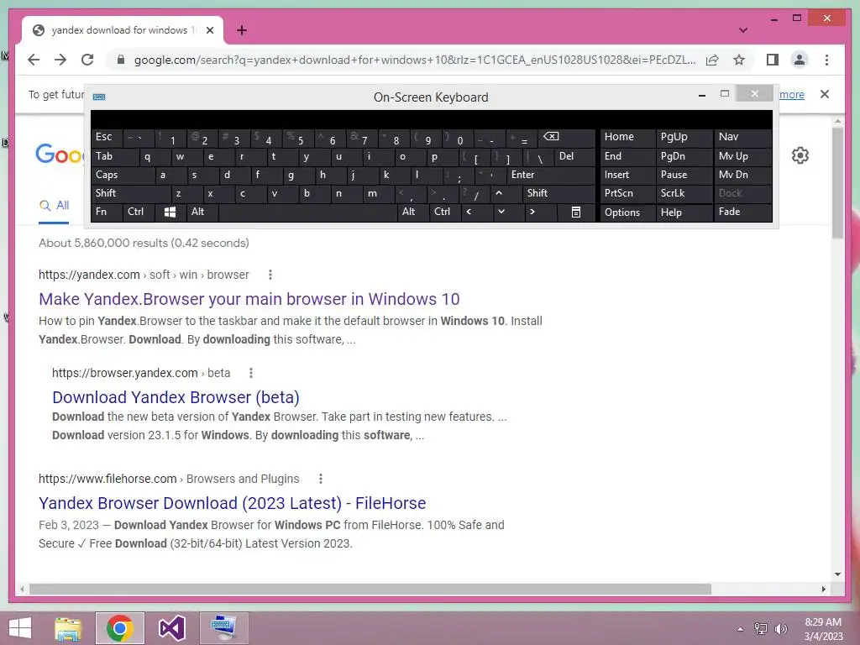Open Chrome side panel icon
The width and height of the screenshot is (860, 645).
[773, 60]
